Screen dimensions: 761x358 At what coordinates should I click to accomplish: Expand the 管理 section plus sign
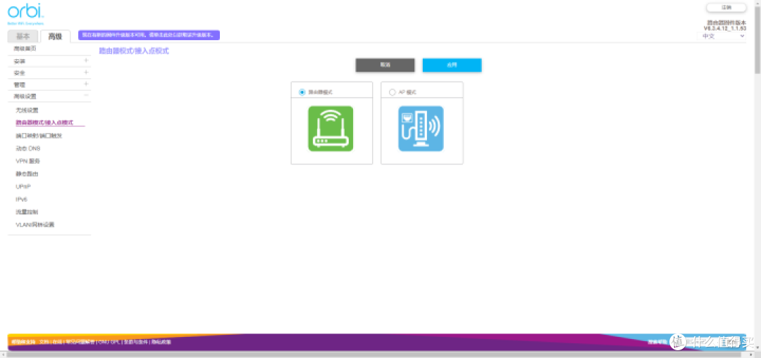click(x=86, y=84)
